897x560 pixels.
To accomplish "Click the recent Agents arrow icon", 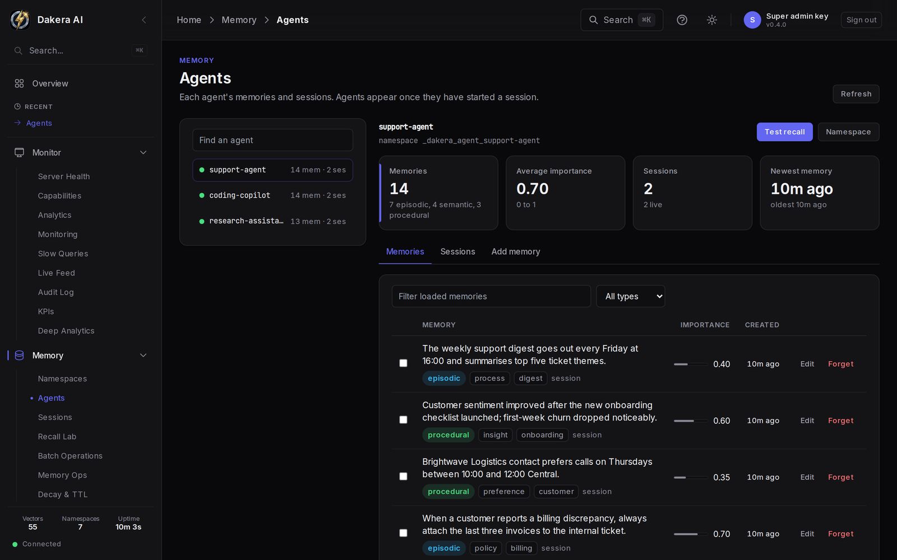I will [x=17, y=123].
